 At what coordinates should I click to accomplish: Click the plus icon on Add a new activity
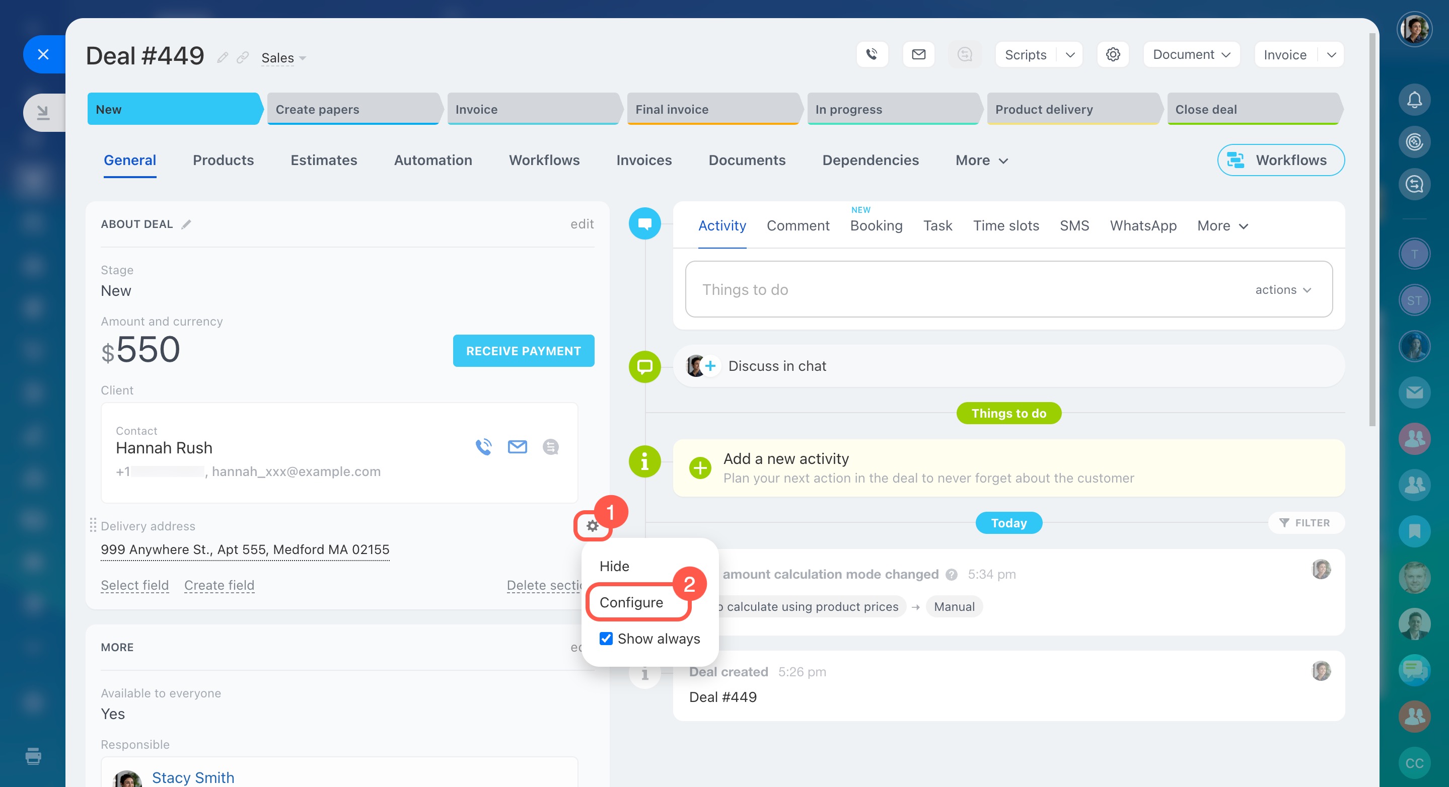(700, 467)
